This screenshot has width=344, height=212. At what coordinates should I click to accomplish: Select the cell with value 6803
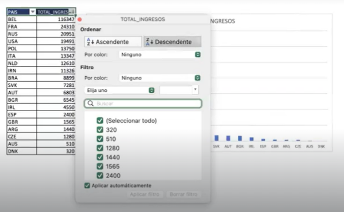point(56,92)
